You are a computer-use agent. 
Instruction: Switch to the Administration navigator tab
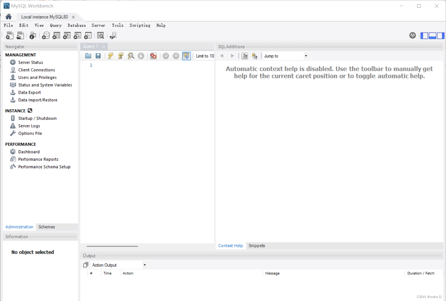(x=19, y=227)
